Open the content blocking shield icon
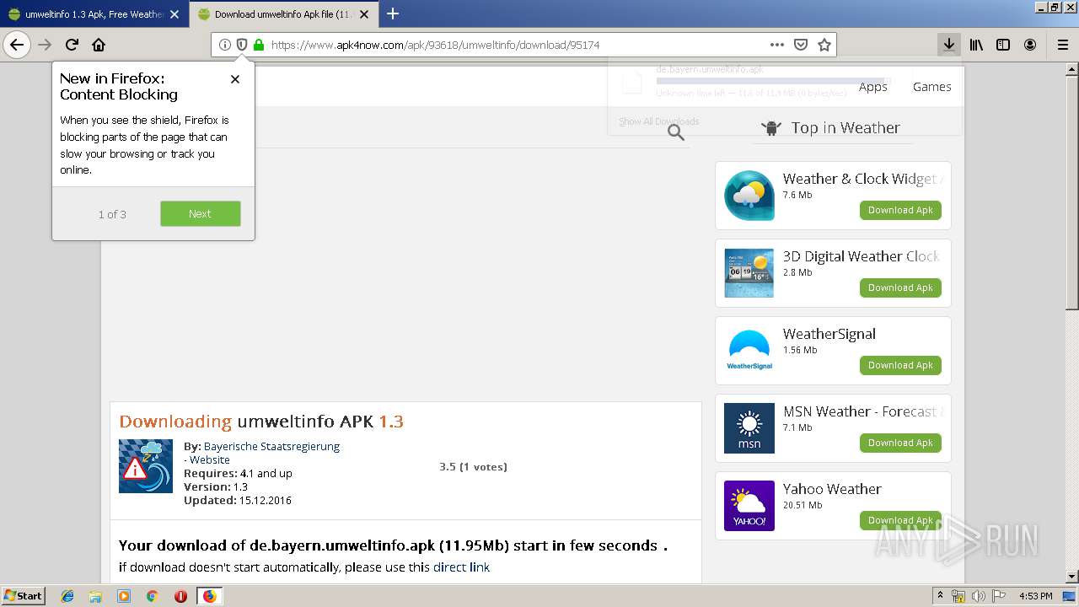Viewport: 1079px width, 607px height. point(242,45)
